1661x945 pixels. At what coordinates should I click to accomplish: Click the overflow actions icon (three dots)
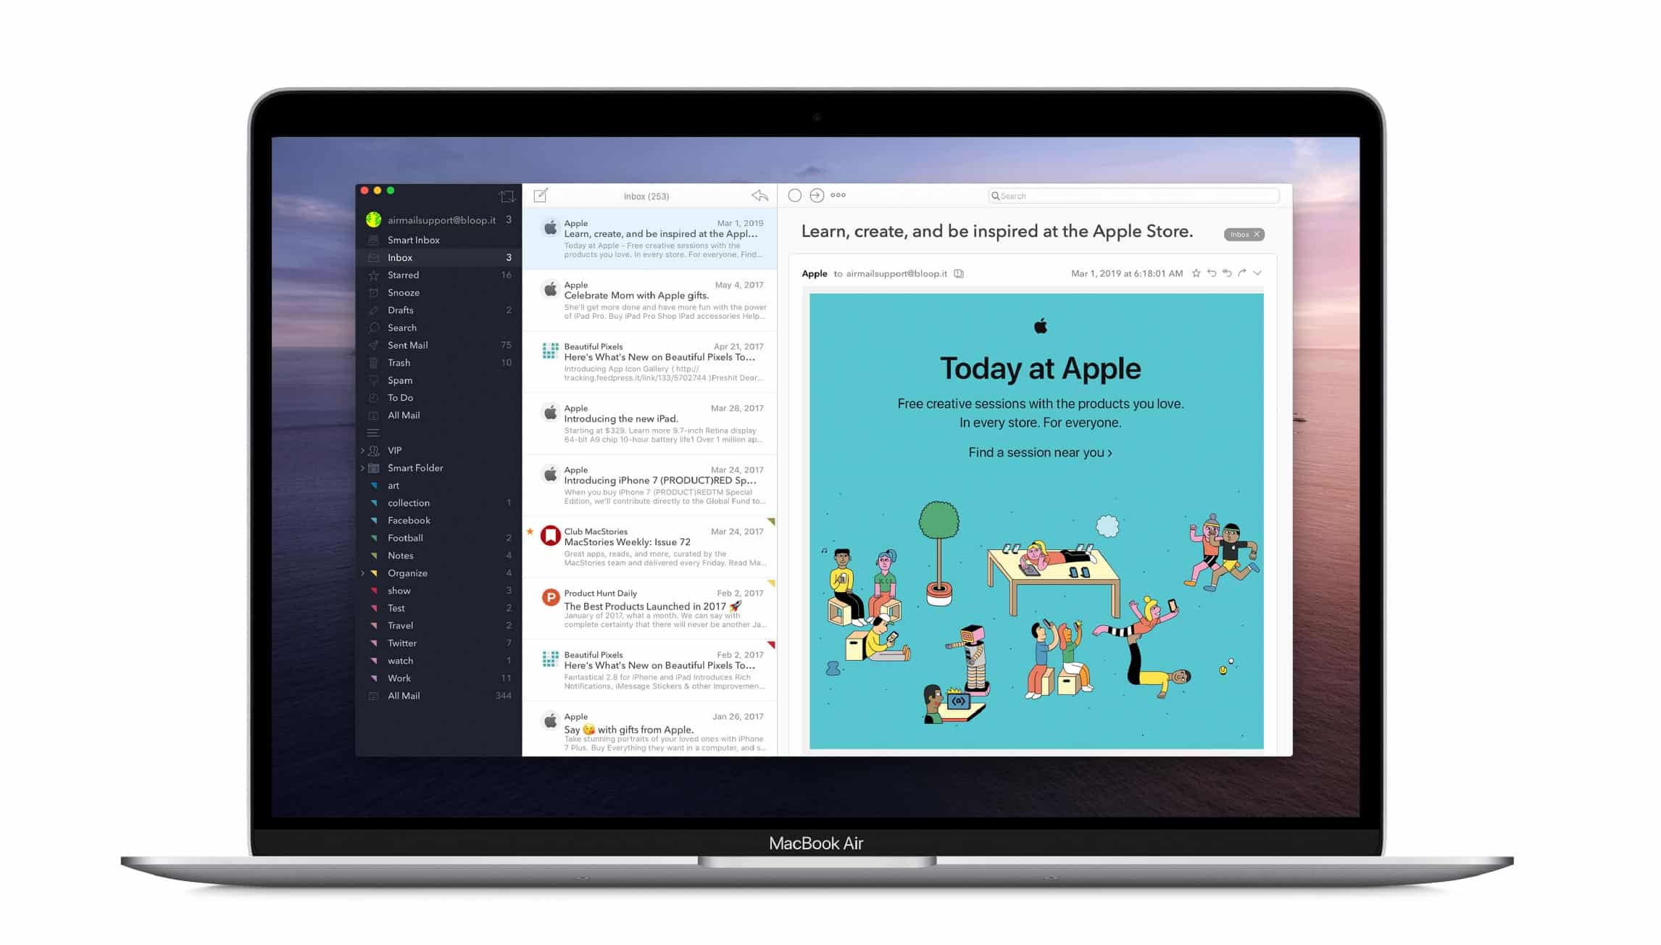(841, 196)
